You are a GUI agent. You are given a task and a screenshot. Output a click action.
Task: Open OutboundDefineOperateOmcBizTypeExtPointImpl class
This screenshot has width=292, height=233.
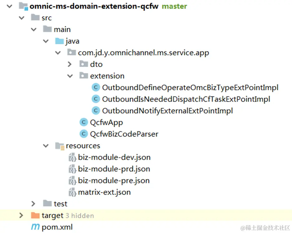click(x=190, y=87)
